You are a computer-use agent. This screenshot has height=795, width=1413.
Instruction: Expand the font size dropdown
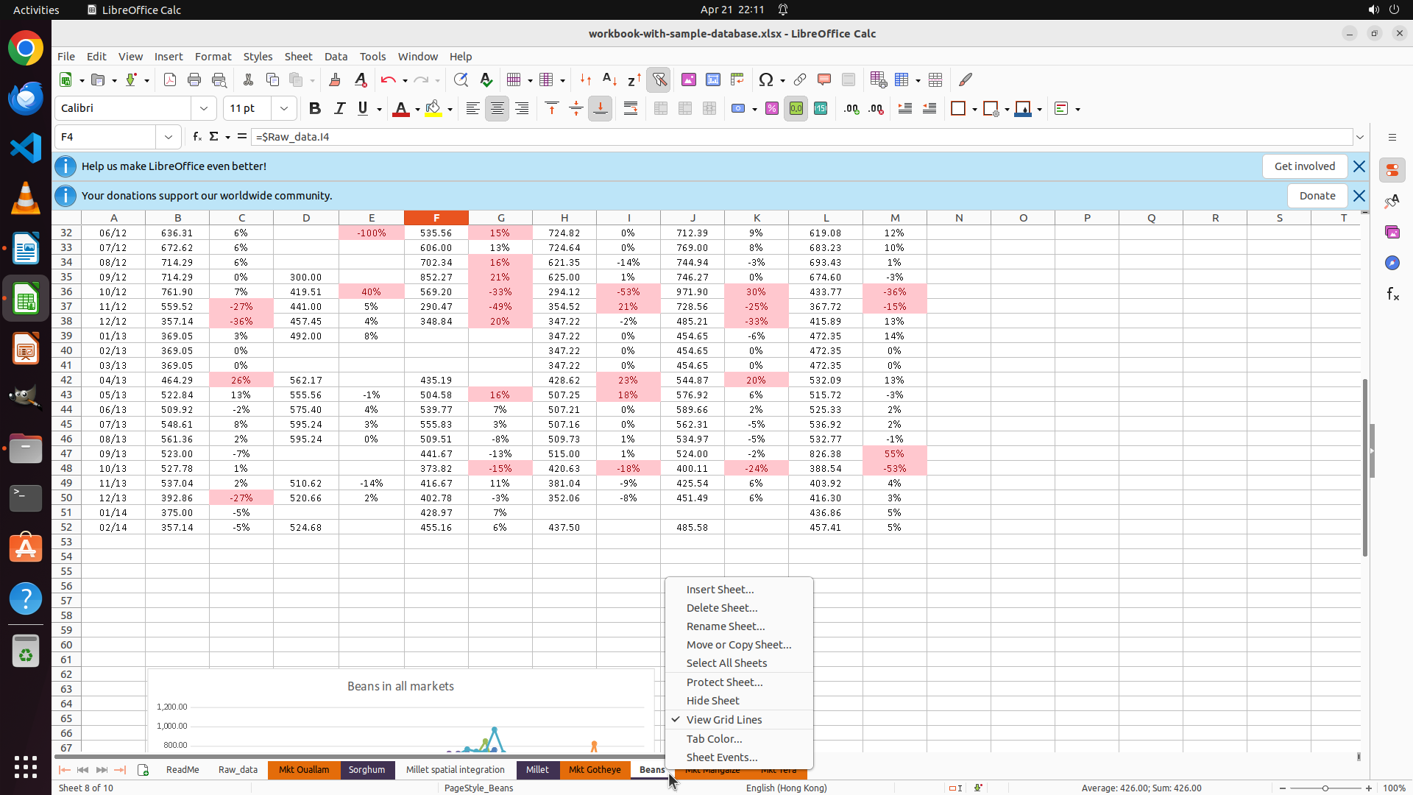click(x=283, y=109)
